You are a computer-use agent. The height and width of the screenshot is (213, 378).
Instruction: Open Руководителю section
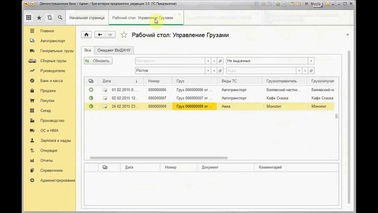click(x=53, y=71)
